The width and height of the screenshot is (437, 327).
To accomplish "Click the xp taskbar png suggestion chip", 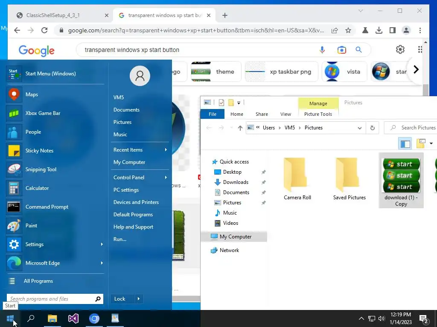I will coord(281,72).
